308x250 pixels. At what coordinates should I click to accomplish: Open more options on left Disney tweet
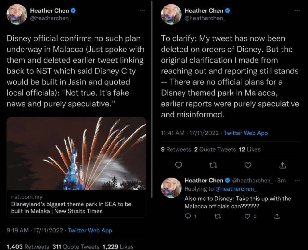[142, 10]
